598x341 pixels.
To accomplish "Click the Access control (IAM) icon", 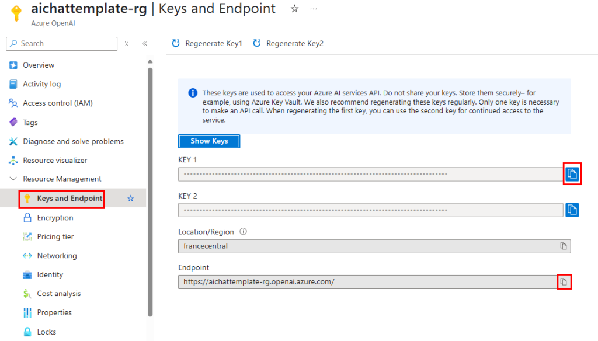I will [13, 103].
